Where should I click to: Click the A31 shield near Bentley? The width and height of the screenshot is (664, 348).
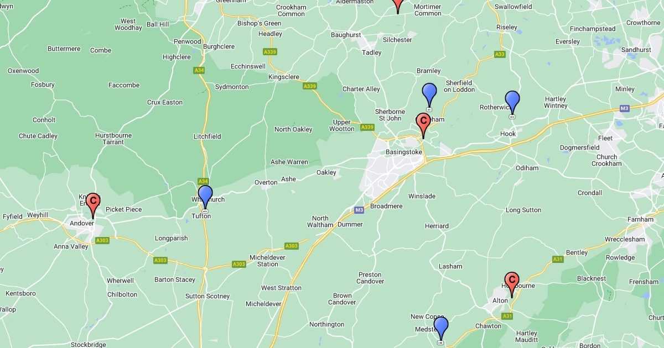[558, 259]
